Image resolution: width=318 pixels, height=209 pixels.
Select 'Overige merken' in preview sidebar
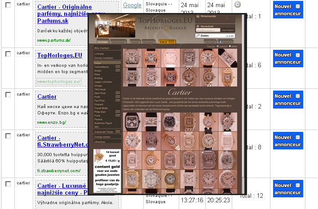tap(107, 137)
